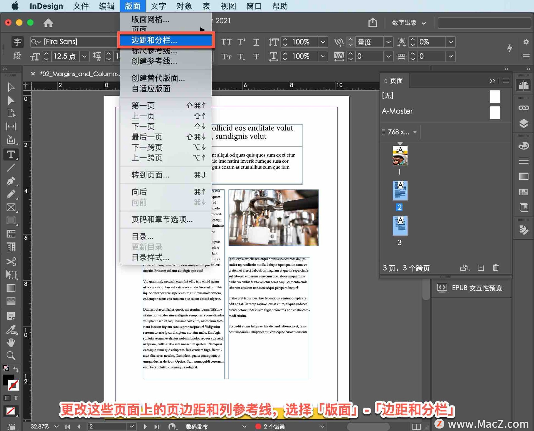The height and width of the screenshot is (431, 534).
Task: Select the Scissors tool
Action: pos(11,261)
